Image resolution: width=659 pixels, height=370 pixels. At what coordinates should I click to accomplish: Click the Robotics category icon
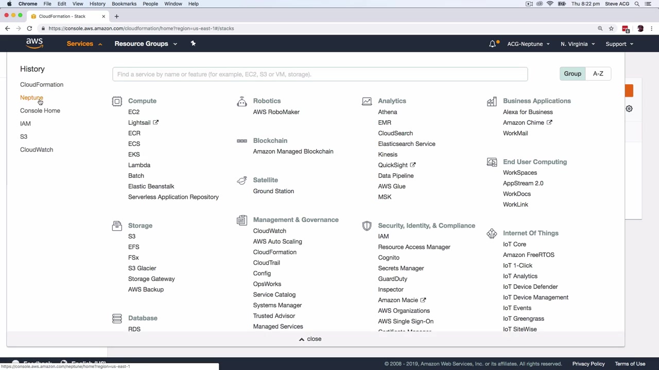(x=242, y=101)
